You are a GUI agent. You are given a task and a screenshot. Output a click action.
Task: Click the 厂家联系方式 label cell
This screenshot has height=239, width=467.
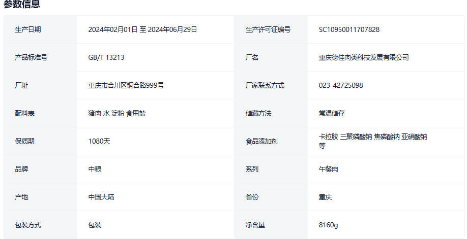(x=265, y=85)
